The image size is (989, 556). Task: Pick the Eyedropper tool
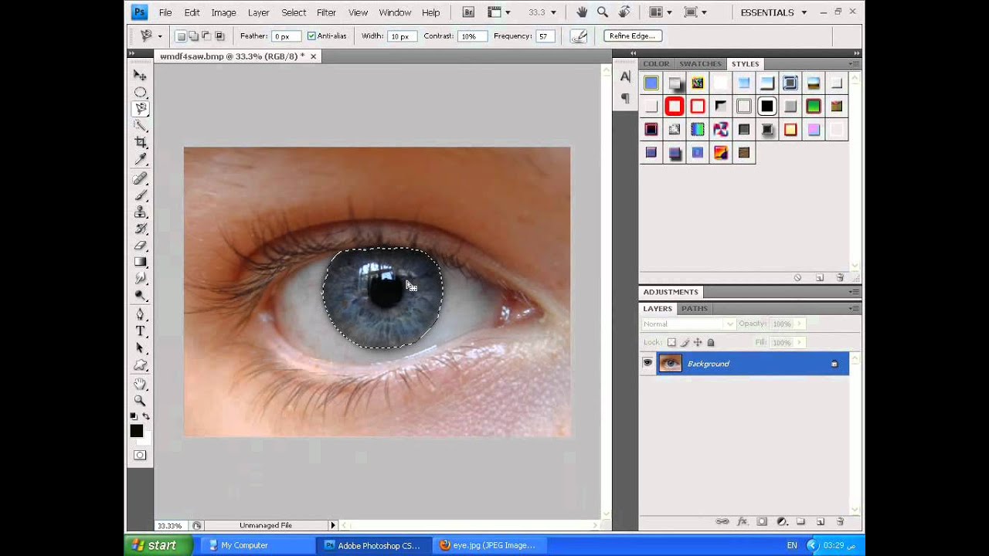coord(140,159)
